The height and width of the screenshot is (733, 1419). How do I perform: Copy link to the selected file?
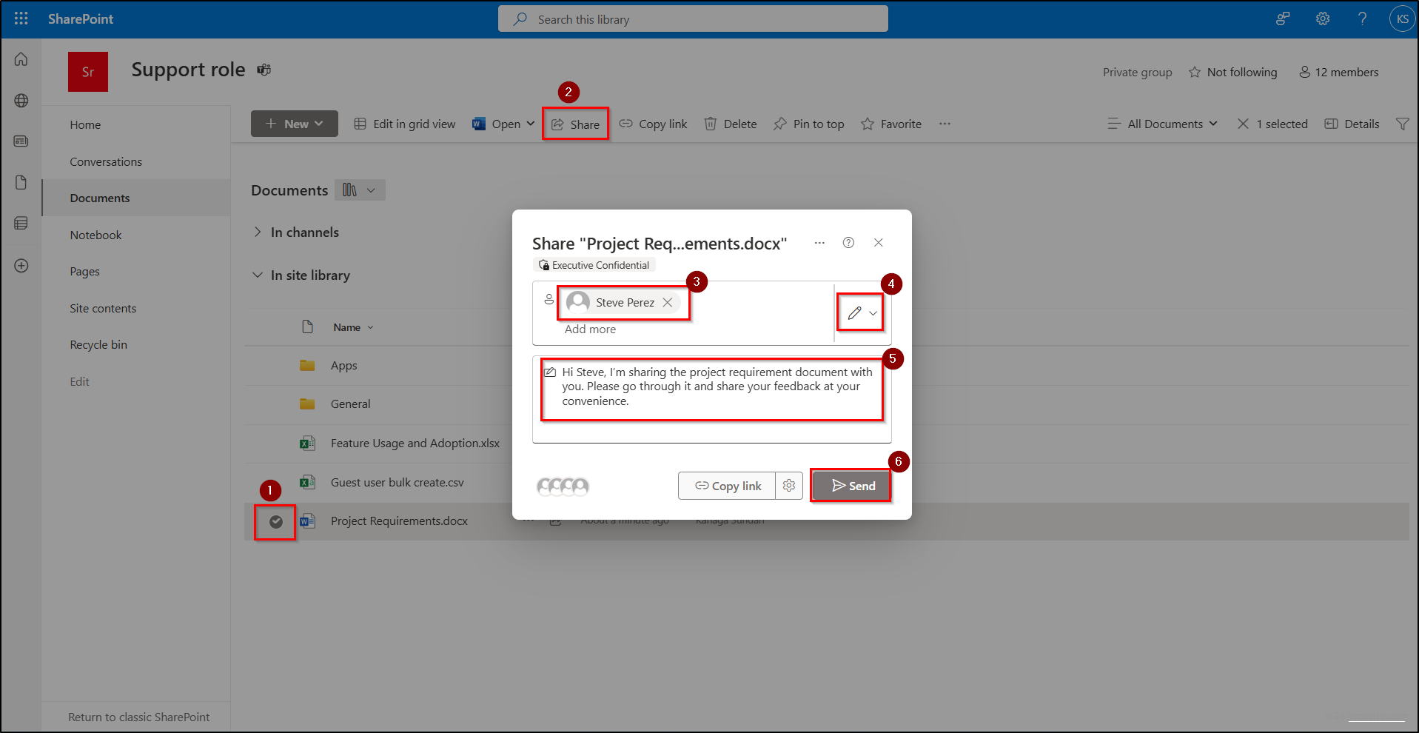(652, 124)
